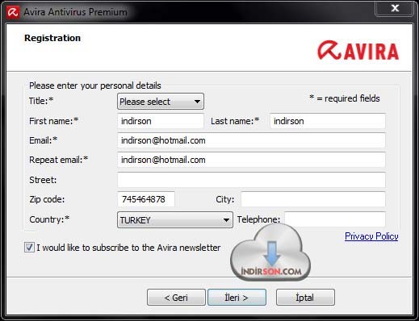Viewport: 419px width, 321px height.
Task: Click the newsletter subscription label text
Action: pos(128,248)
